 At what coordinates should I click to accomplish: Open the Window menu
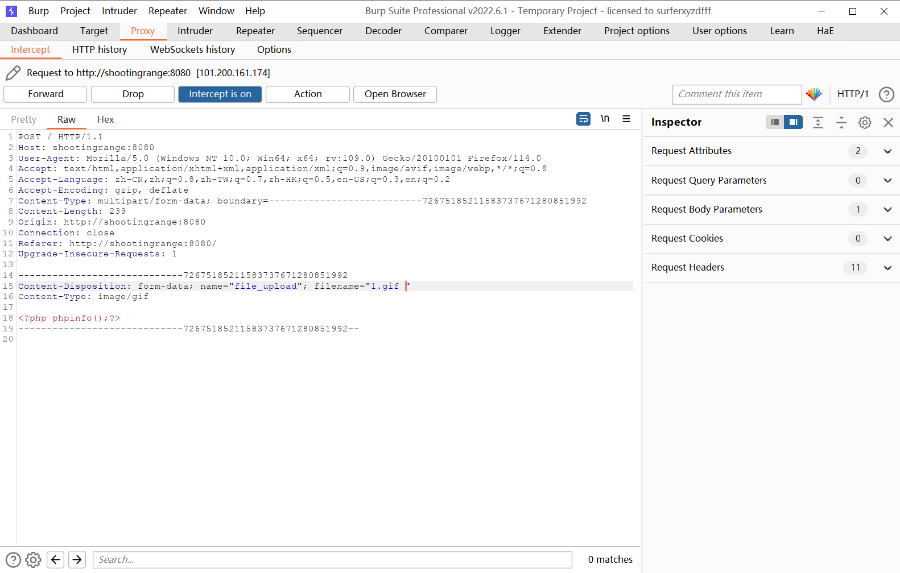216,11
